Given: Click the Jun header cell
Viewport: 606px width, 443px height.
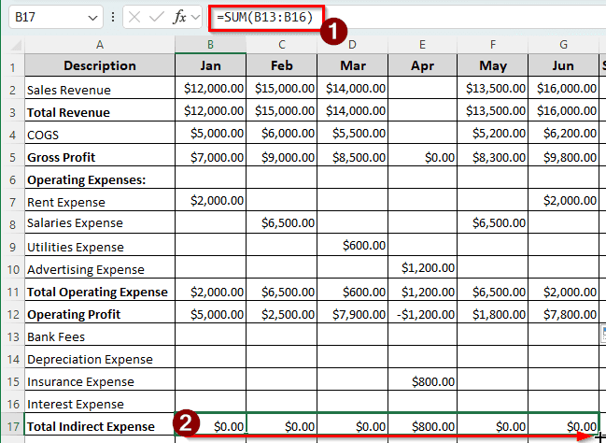Looking at the screenshot, I should coord(563,65).
